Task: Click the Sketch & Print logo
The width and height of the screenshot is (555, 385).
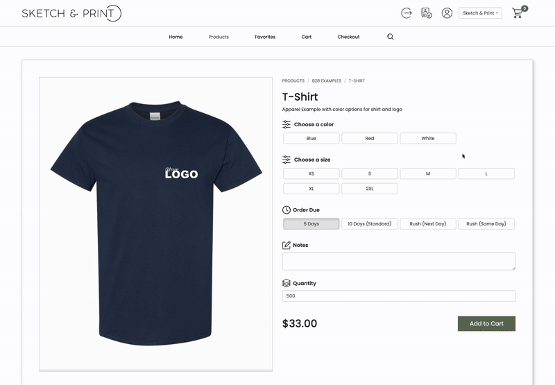Action: pyautogui.click(x=71, y=13)
